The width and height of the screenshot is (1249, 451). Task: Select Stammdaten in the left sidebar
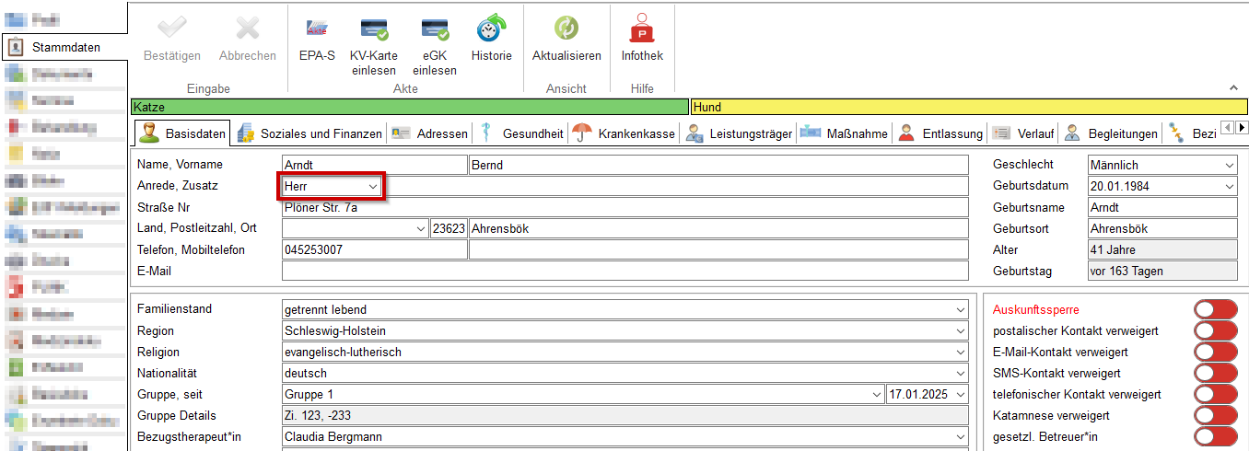64,48
